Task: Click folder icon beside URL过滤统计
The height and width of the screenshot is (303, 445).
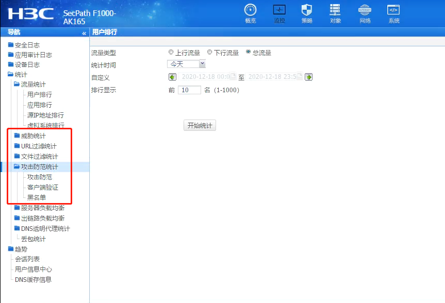Action: pyautogui.click(x=17, y=145)
